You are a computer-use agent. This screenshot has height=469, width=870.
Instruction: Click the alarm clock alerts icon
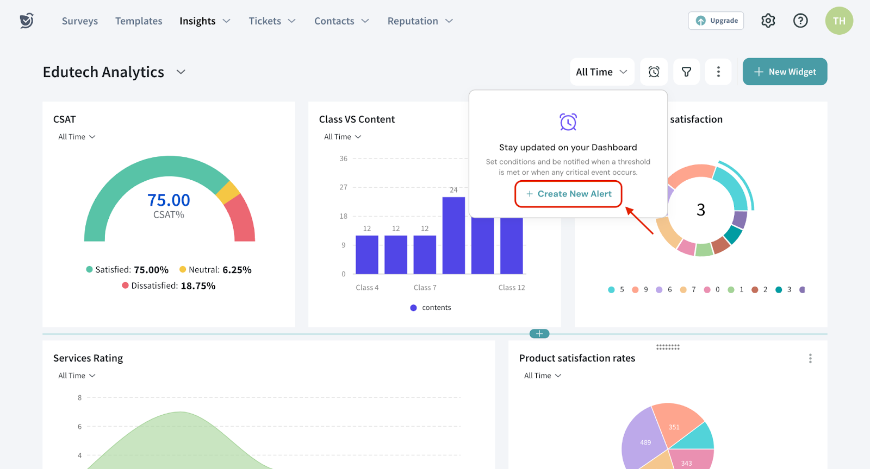tap(654, 72)
